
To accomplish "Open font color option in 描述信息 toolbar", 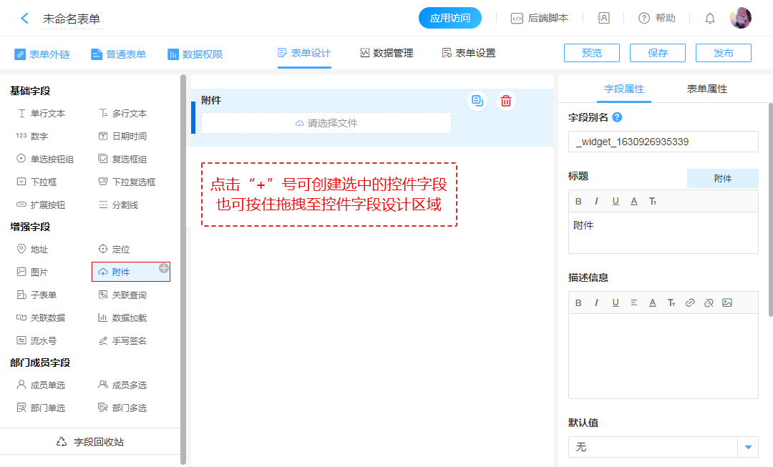I will click(x=653, y=303).
